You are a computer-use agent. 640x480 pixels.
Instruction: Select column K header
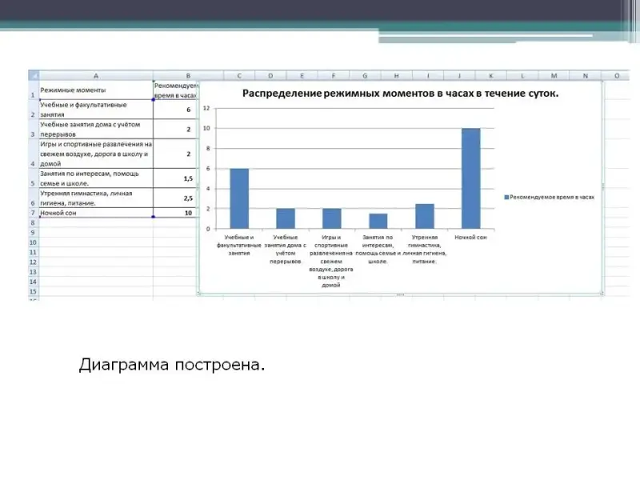pos(490,76)
